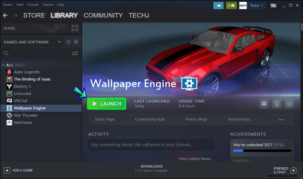Click the achievements progress bar

[x=262, y=151]
